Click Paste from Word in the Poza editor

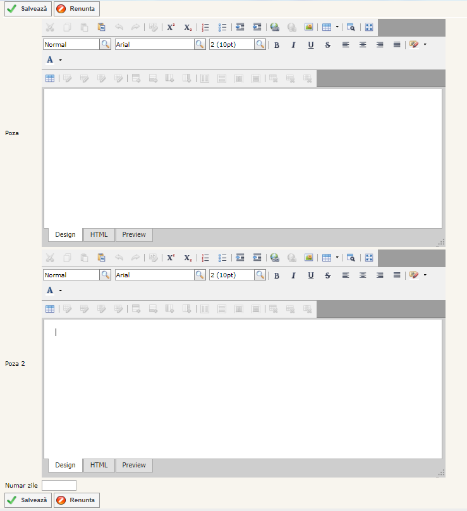pyautogui.click(x=102, y=27)
